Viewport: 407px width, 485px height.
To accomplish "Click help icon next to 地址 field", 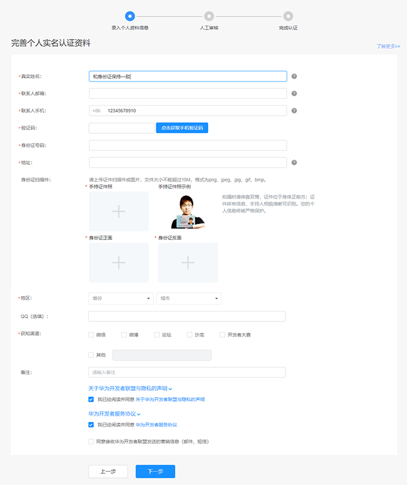I will (x=294, y=162).
